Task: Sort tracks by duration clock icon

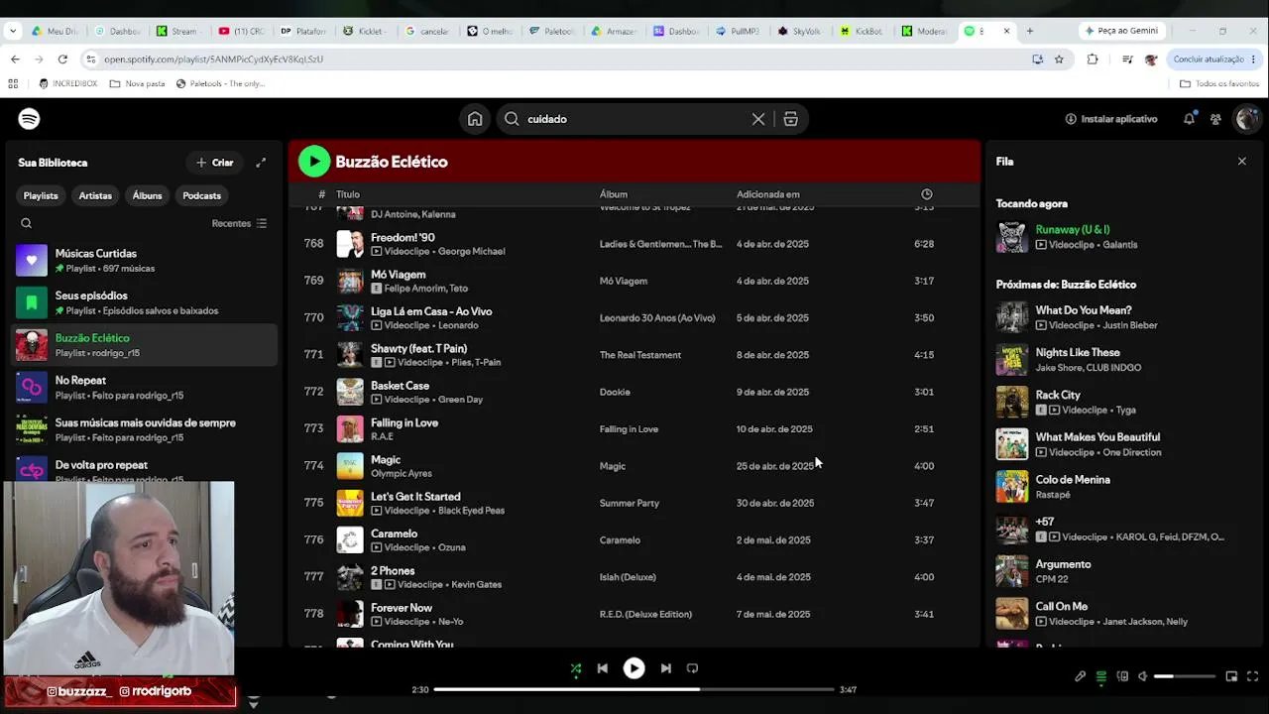Action: [927, 194]
